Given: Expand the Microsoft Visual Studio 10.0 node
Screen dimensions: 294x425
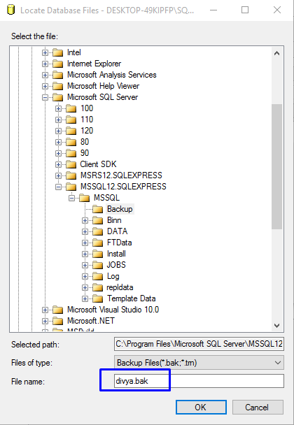Looking at the screenshot, I should tap(45, 310).
